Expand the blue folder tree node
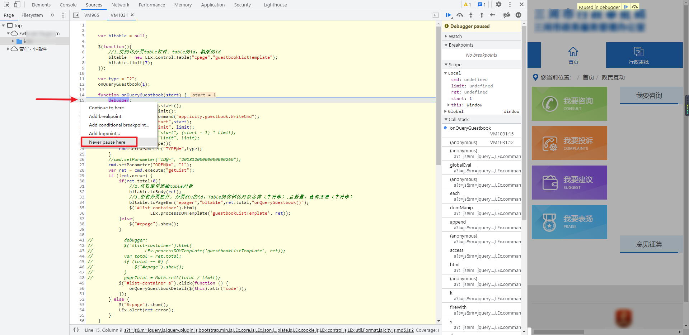This screenshot has height=335, width=689. coord(13,41)
